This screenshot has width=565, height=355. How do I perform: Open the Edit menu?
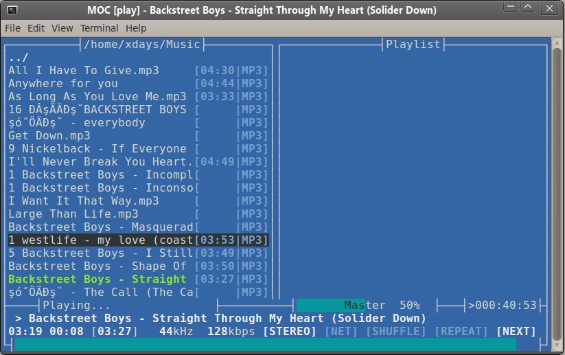click(36, 28)
